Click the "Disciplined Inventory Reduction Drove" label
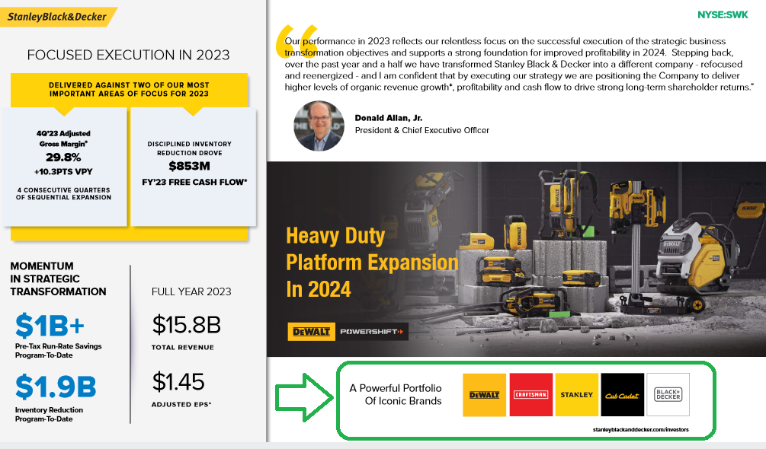Viewport: 766px width, 449px height. click(190, 148)
